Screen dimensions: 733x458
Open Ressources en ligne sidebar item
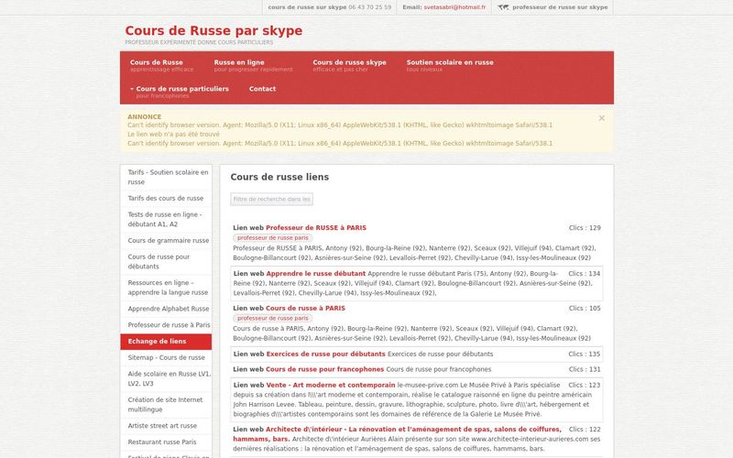[166, 288]
